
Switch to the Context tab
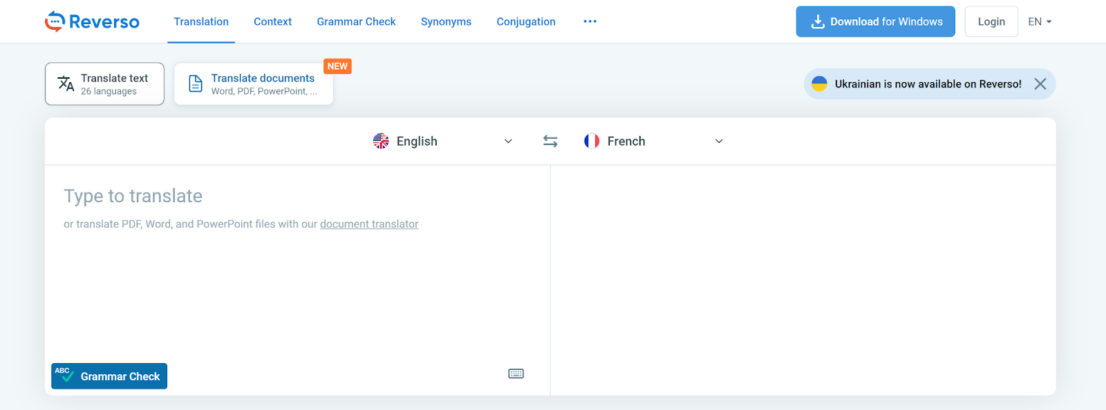272,21
